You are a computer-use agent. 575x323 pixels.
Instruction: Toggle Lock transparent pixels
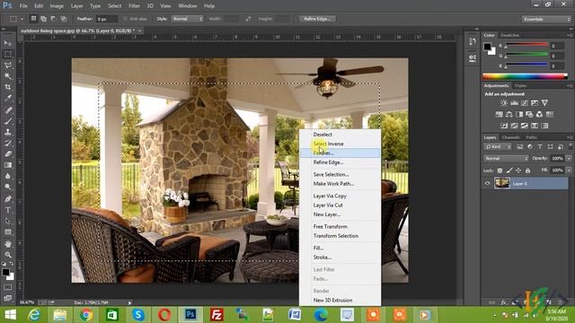[500, 170]
